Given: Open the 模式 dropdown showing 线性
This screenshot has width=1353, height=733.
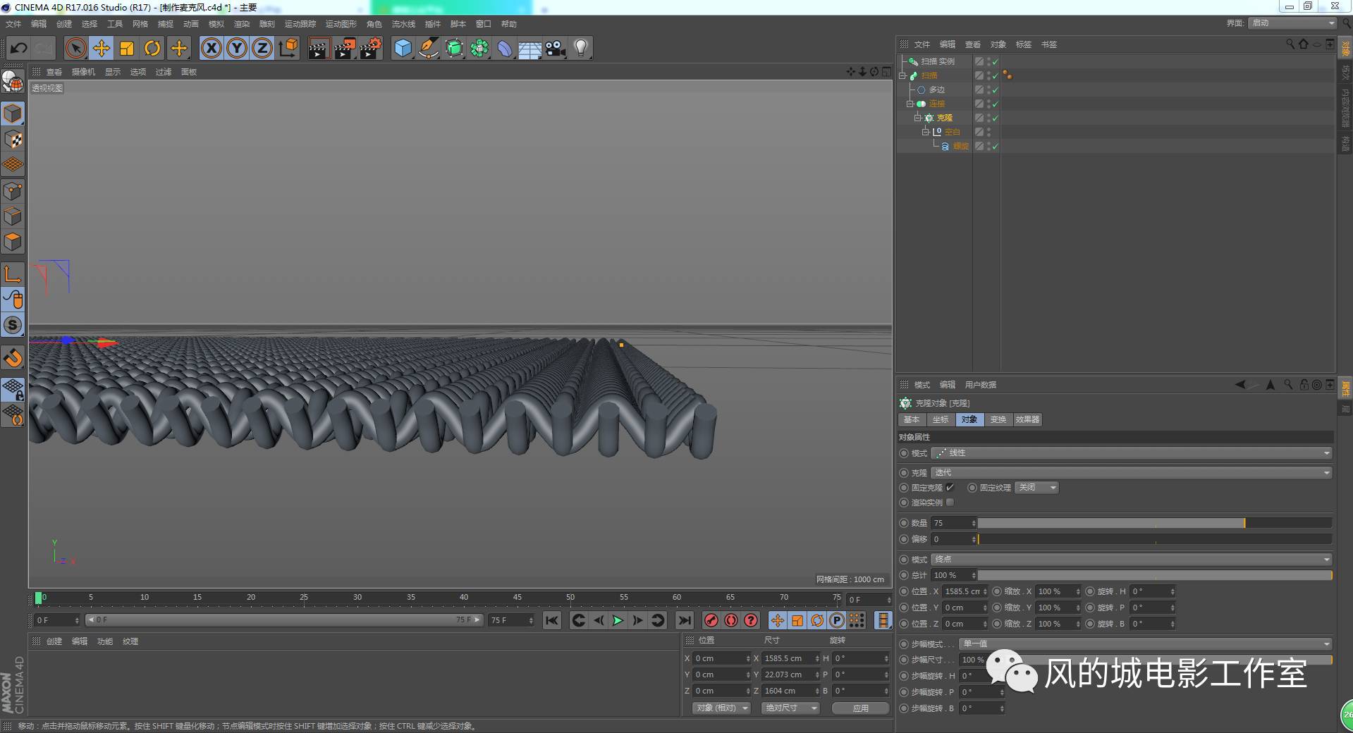Looking at the screenshot, I should pos(1130,453).
